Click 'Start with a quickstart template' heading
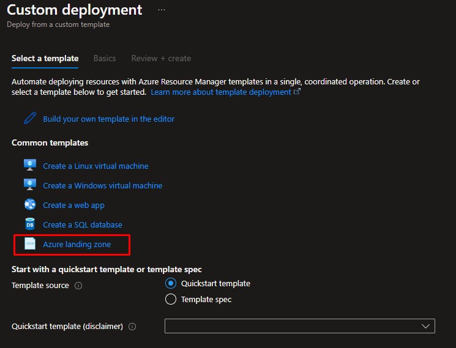The image size is (456, 348). (107, 269)
